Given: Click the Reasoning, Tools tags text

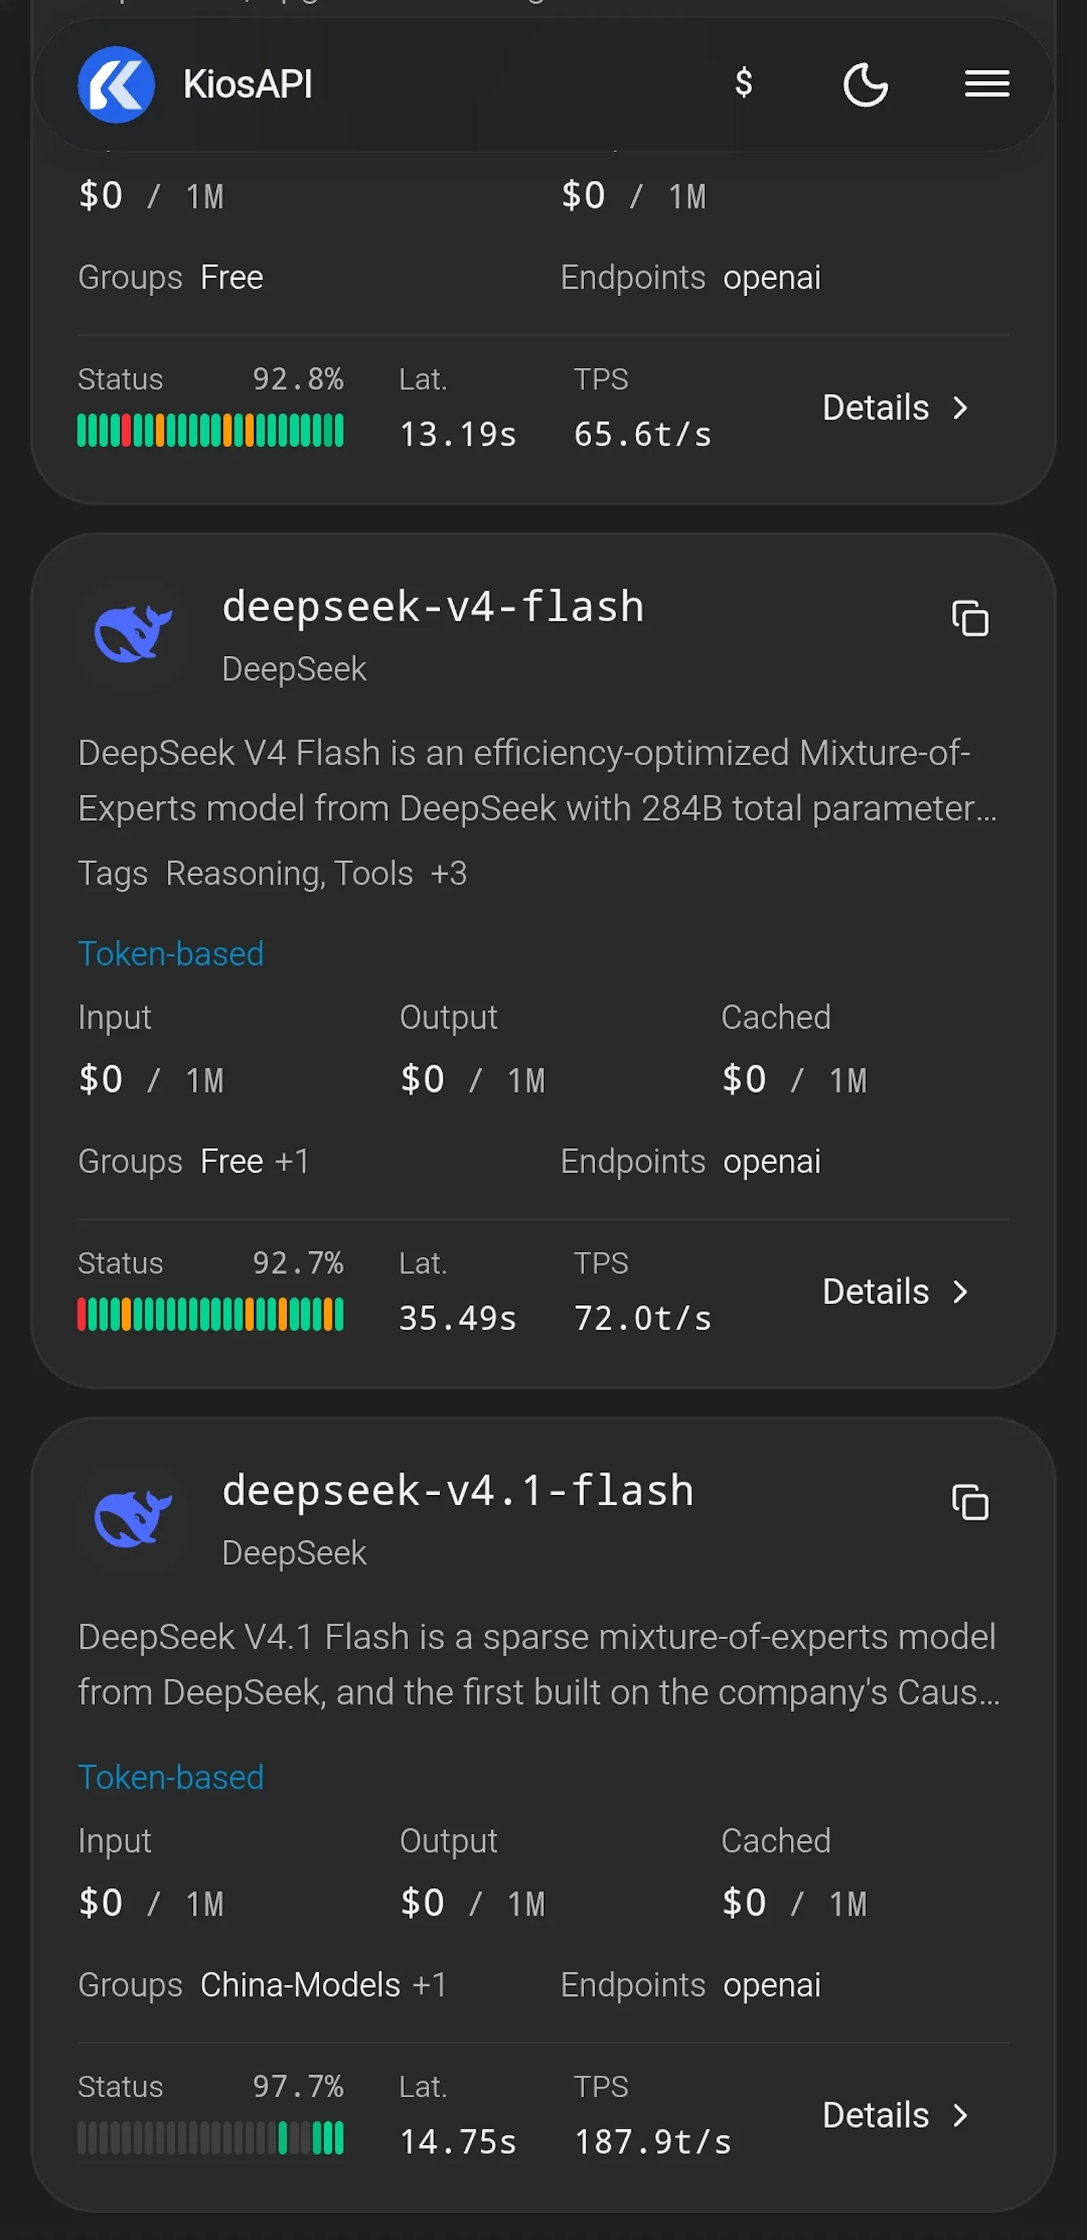Looking at the screenshot, I should tap(289, 873).
